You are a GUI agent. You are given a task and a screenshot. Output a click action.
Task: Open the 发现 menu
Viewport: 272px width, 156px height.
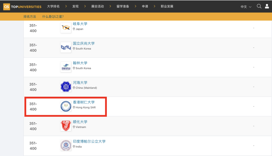(x=76, y=6)
